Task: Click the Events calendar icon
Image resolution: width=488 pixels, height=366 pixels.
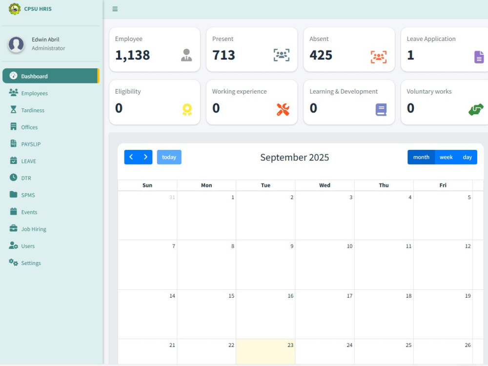Action: tap(13, 211)
